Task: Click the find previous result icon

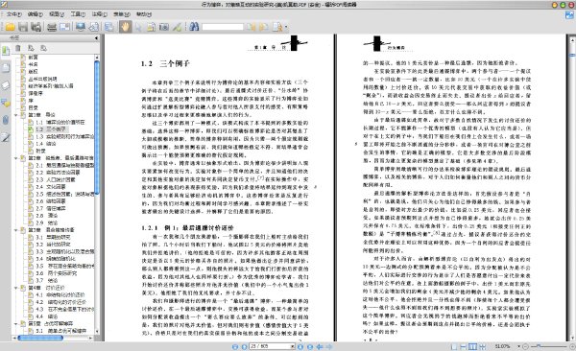Action: click(251, 27)
